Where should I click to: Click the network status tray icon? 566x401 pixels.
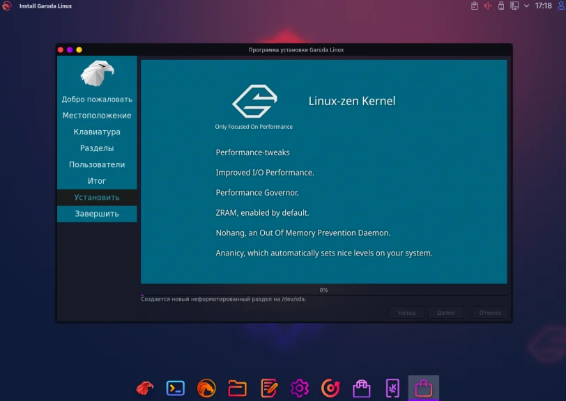[514, 6]
